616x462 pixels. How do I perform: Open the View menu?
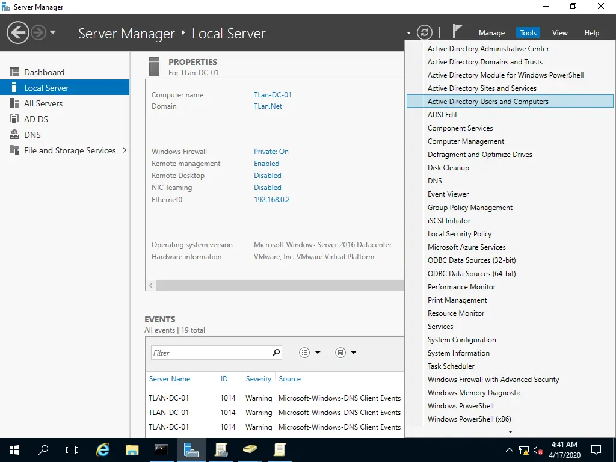coord(560,33)
